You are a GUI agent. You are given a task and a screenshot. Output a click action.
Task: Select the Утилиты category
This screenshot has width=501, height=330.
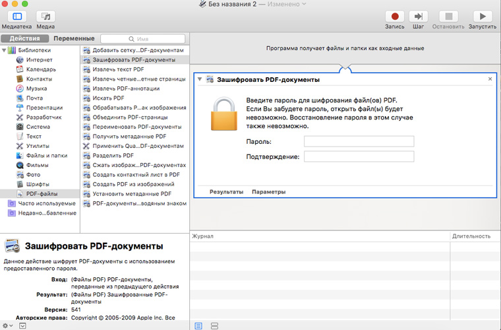tap(38, 146)
